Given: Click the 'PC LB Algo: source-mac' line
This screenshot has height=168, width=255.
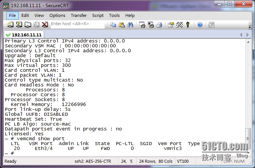Looking at the screenshot, I should click(38, 124).
